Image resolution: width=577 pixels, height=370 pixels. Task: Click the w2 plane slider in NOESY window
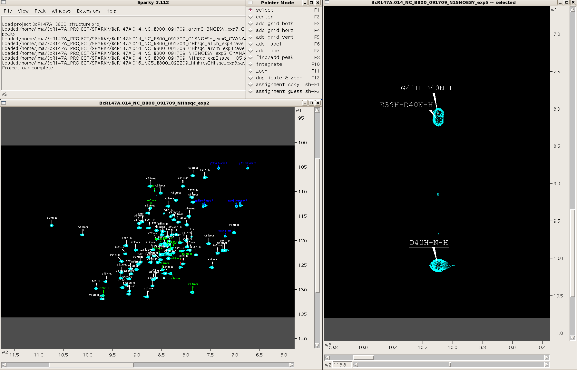(x=450, y=365)
